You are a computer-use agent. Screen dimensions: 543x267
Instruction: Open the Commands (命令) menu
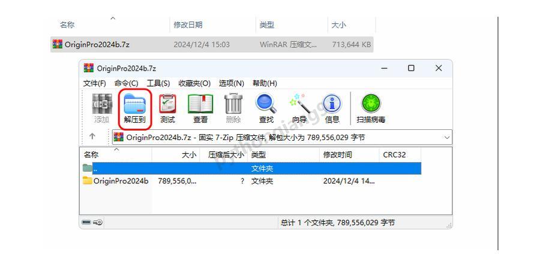(126, 83)
